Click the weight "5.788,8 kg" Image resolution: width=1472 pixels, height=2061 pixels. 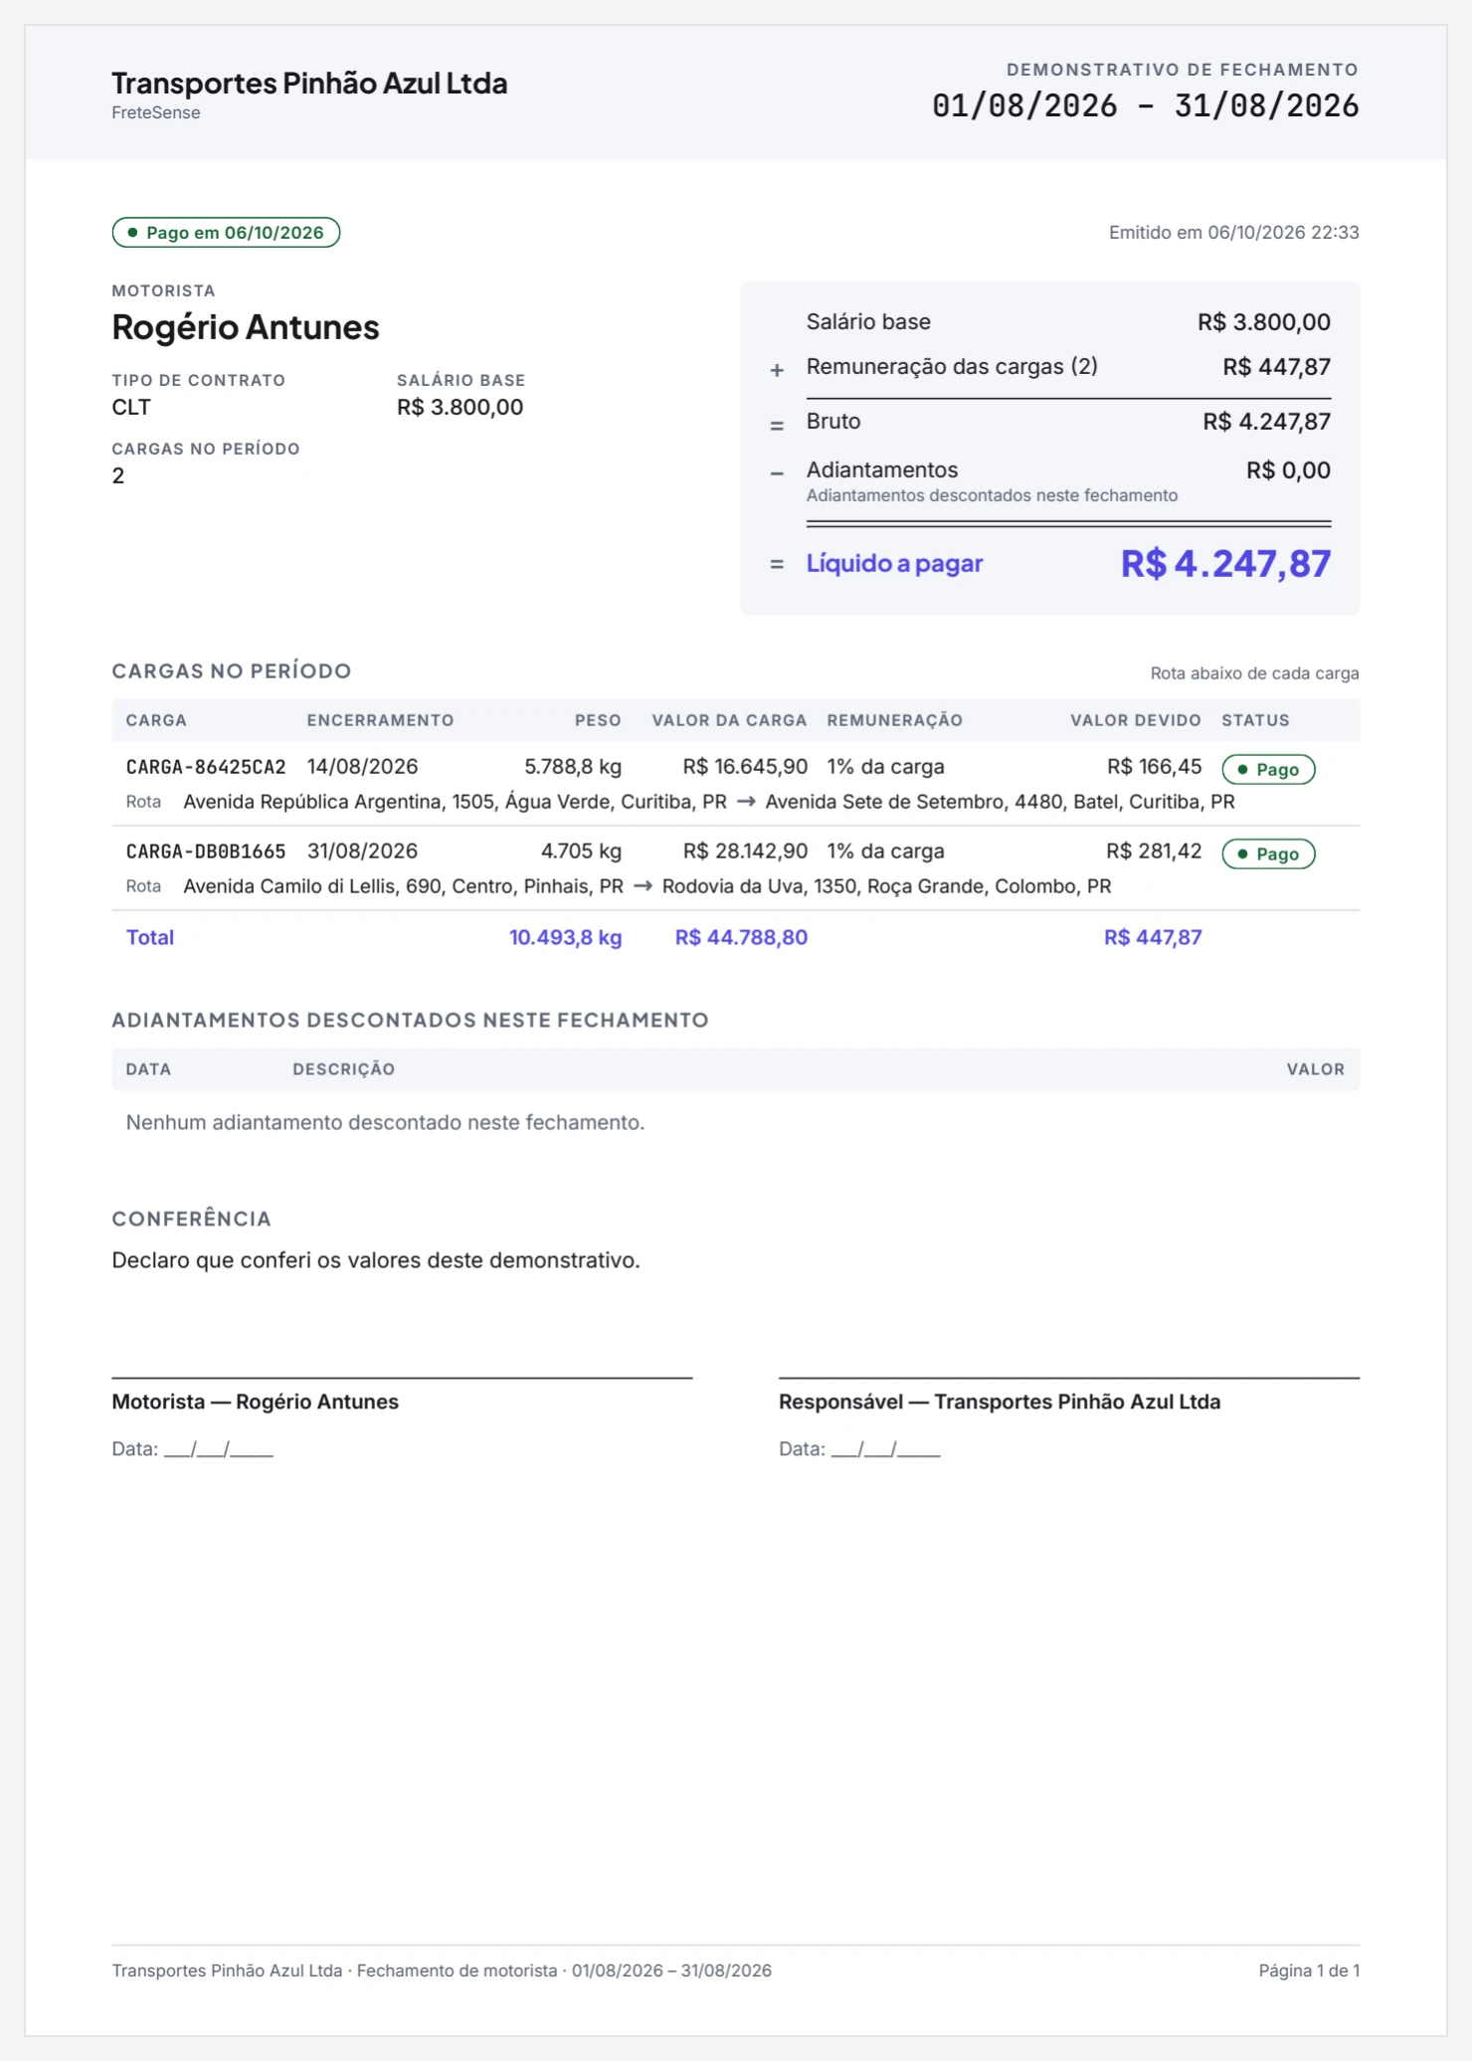click(573, 767)
